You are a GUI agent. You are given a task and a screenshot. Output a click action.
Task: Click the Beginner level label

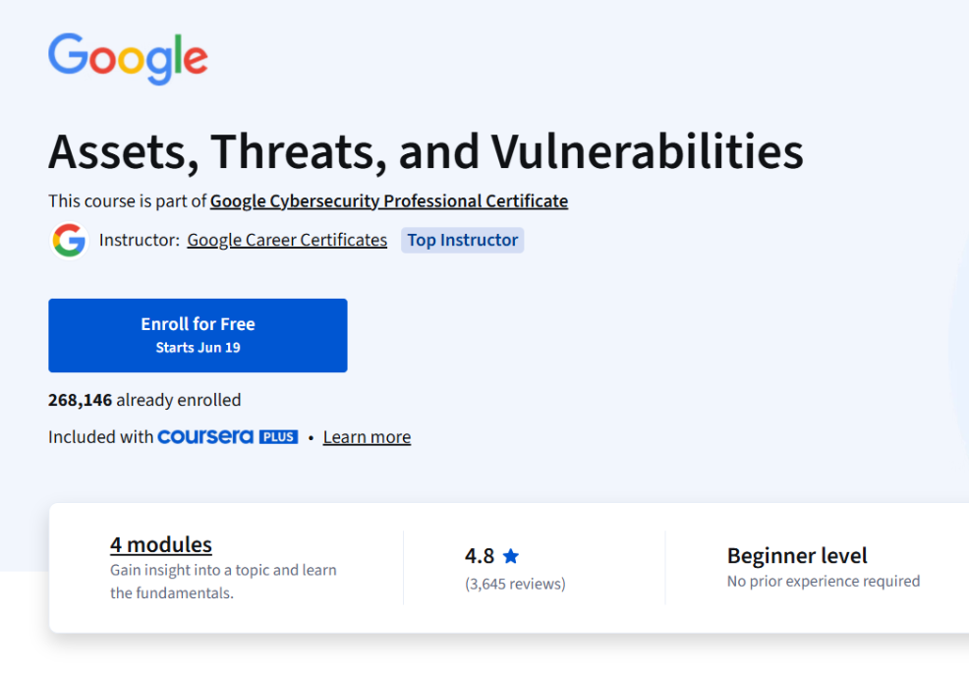pos(796,555)
